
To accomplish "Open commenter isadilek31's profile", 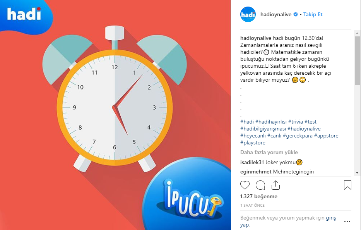I will pos(252,163).
